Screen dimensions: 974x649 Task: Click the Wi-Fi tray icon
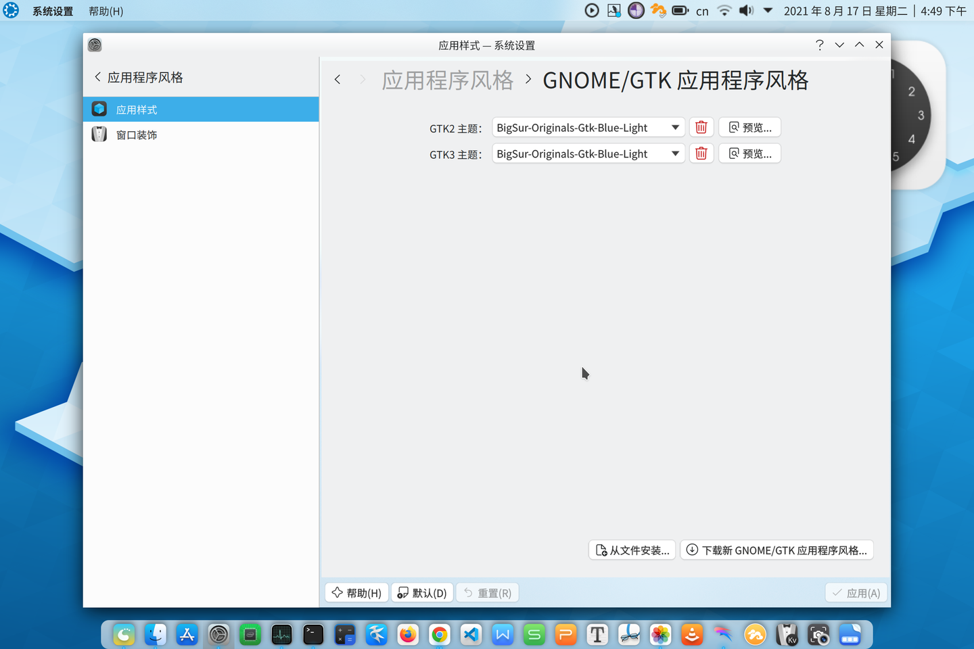click(x=724, y=10)
